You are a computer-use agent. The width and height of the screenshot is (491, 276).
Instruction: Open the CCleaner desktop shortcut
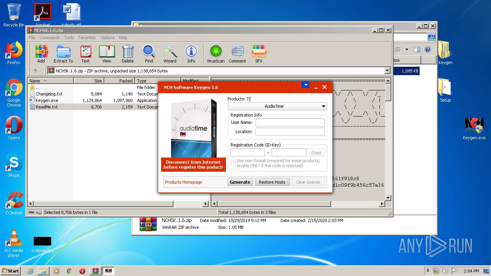[x=14, y=203]
